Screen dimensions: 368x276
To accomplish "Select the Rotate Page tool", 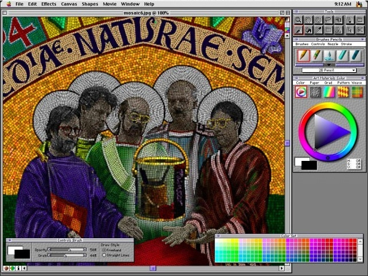I will [x=319, y=20].
